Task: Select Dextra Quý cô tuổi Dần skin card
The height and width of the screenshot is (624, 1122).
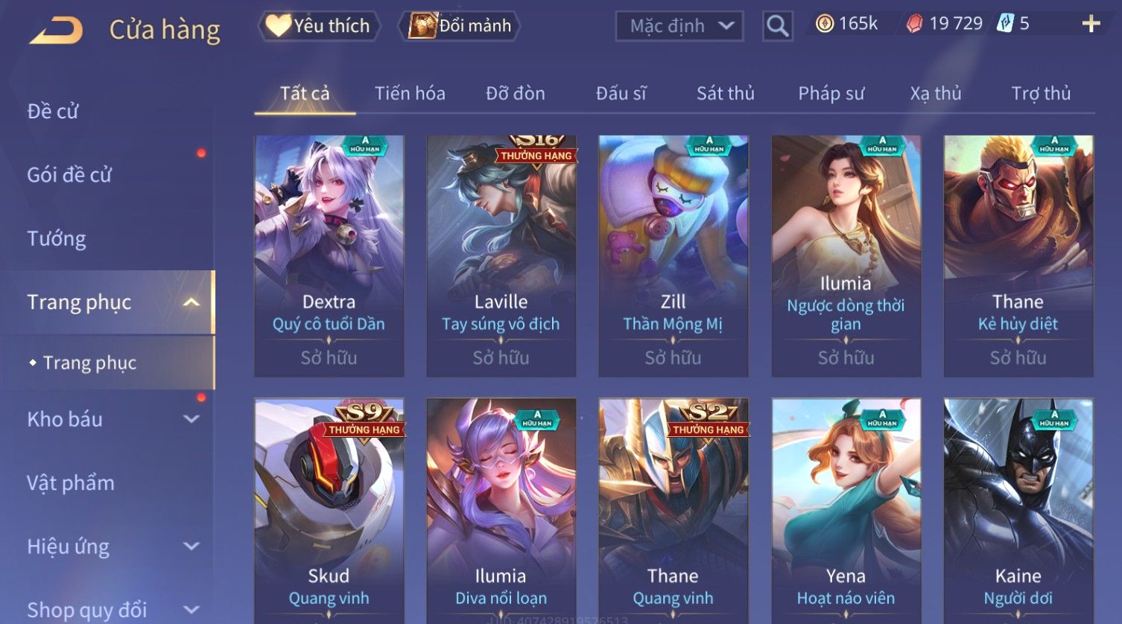Action: [329, 255]
